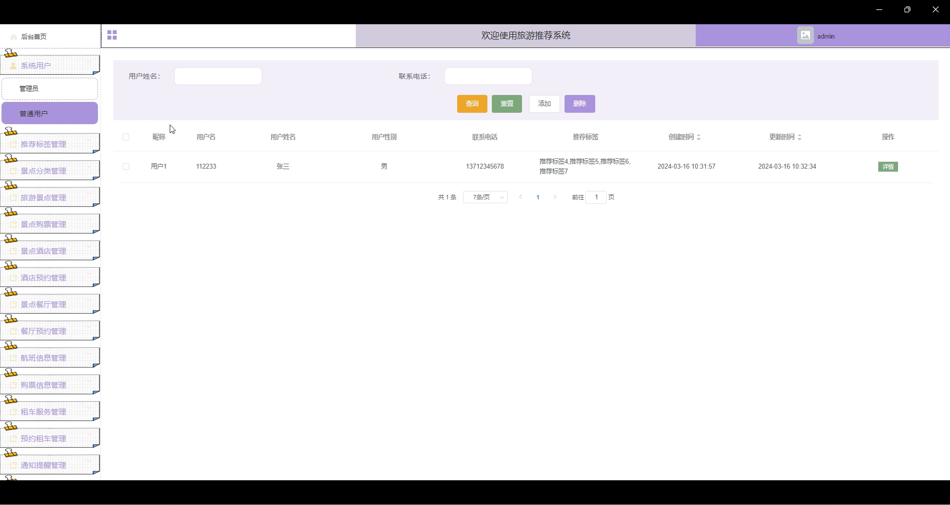Restore down the application window
This screenshot has width=950, height=505.
click(907, 10)
